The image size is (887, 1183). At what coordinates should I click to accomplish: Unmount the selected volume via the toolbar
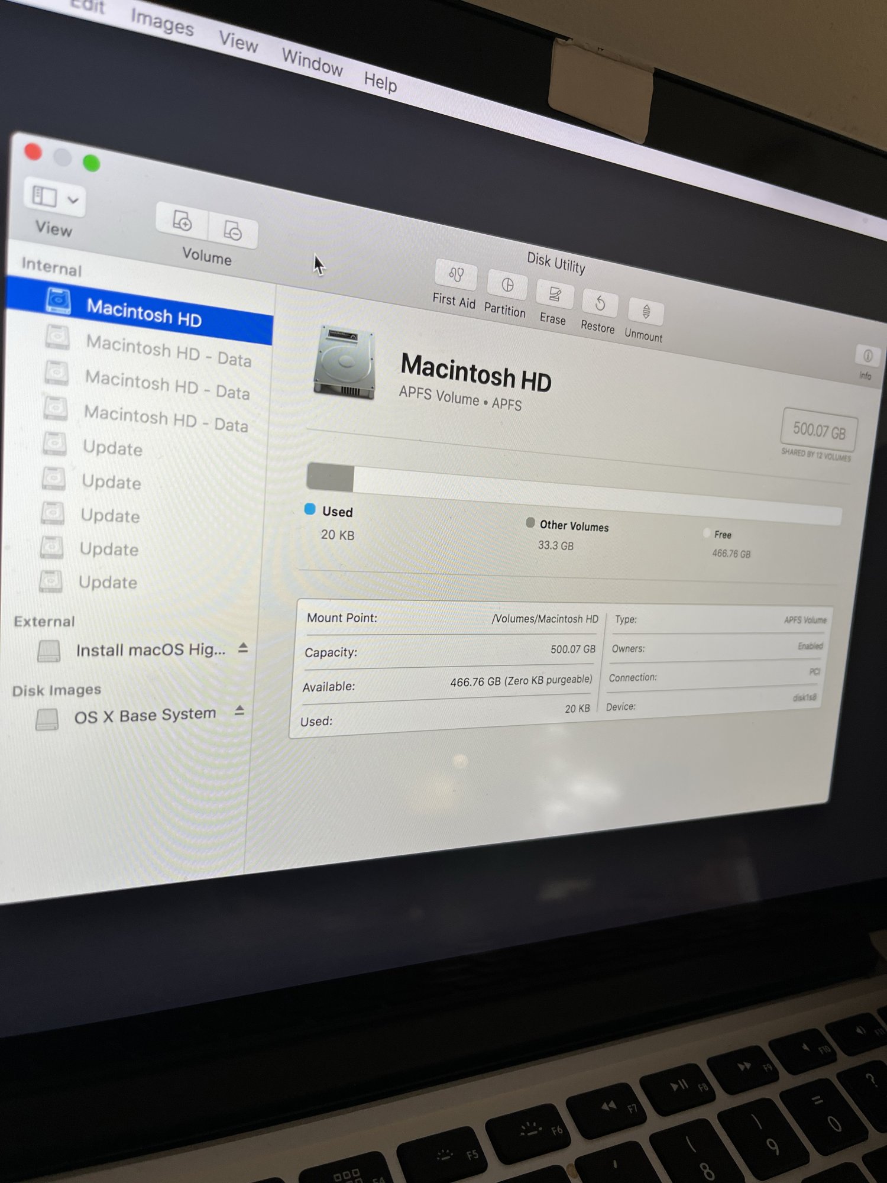click(x=646, y=312)
